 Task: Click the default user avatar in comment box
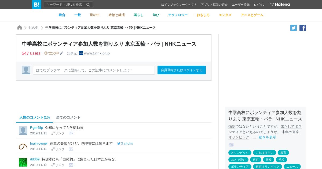point(26,70)
